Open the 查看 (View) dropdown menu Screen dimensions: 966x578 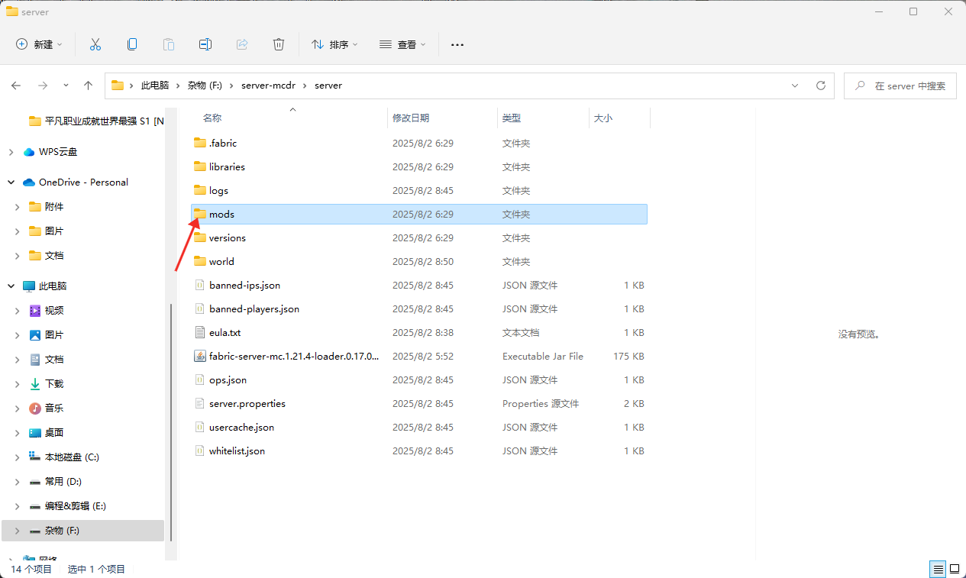[x=402, y=44]
